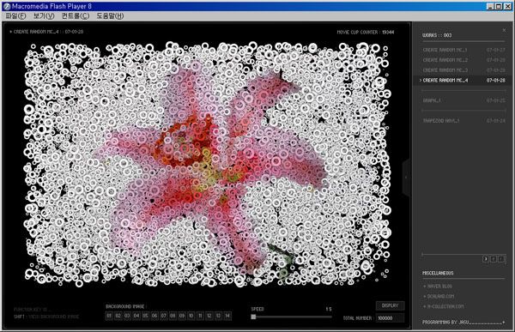Image resolution: width=515 pixels, height=332 pixels.
Task: Click the WORKS :: 003 heading
Action: tap(437, 35)
